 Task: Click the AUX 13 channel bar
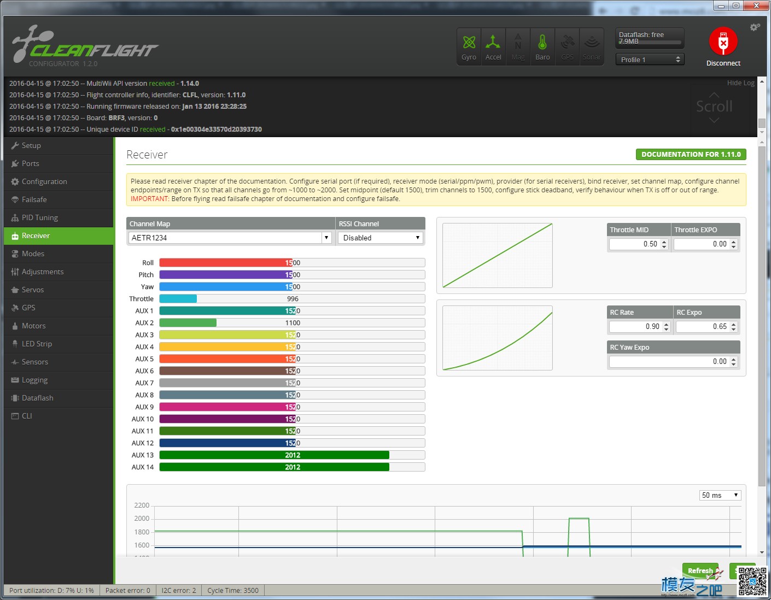(292, 455)
